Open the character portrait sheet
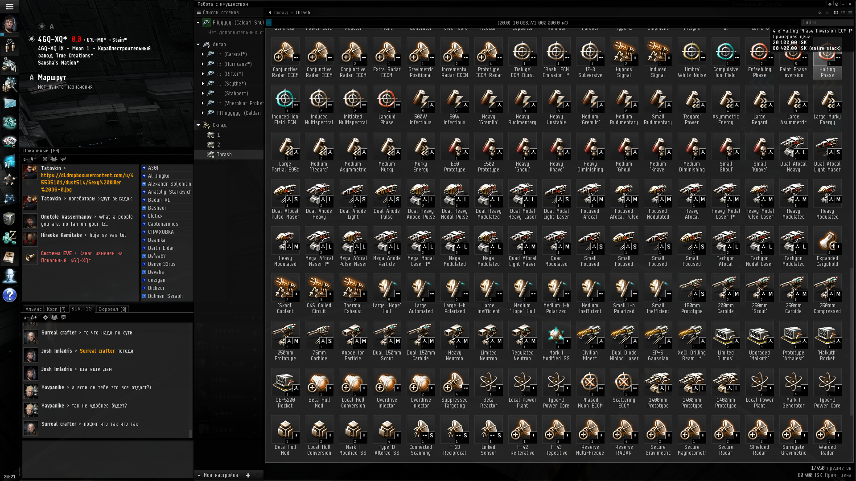856x481 pixels. pos(9,24)
